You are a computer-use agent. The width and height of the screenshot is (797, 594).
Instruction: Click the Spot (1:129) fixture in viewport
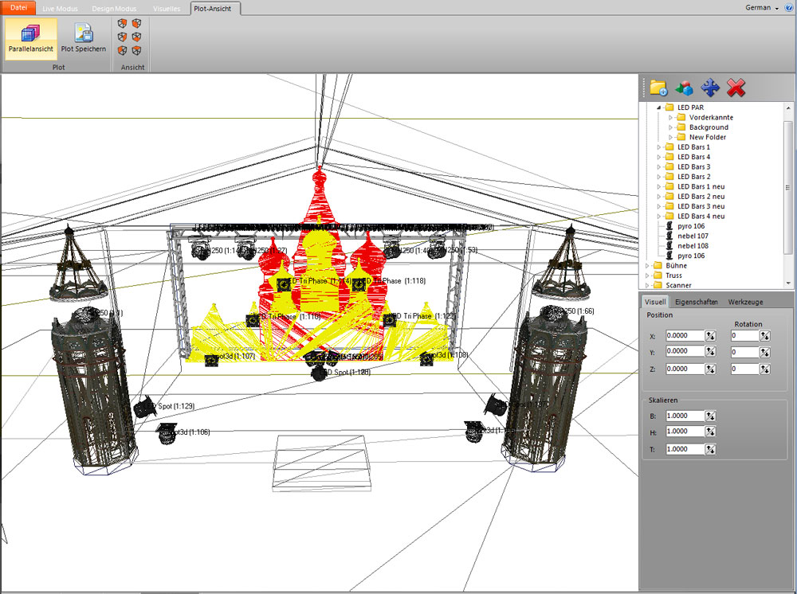click(x=145, y=406)
